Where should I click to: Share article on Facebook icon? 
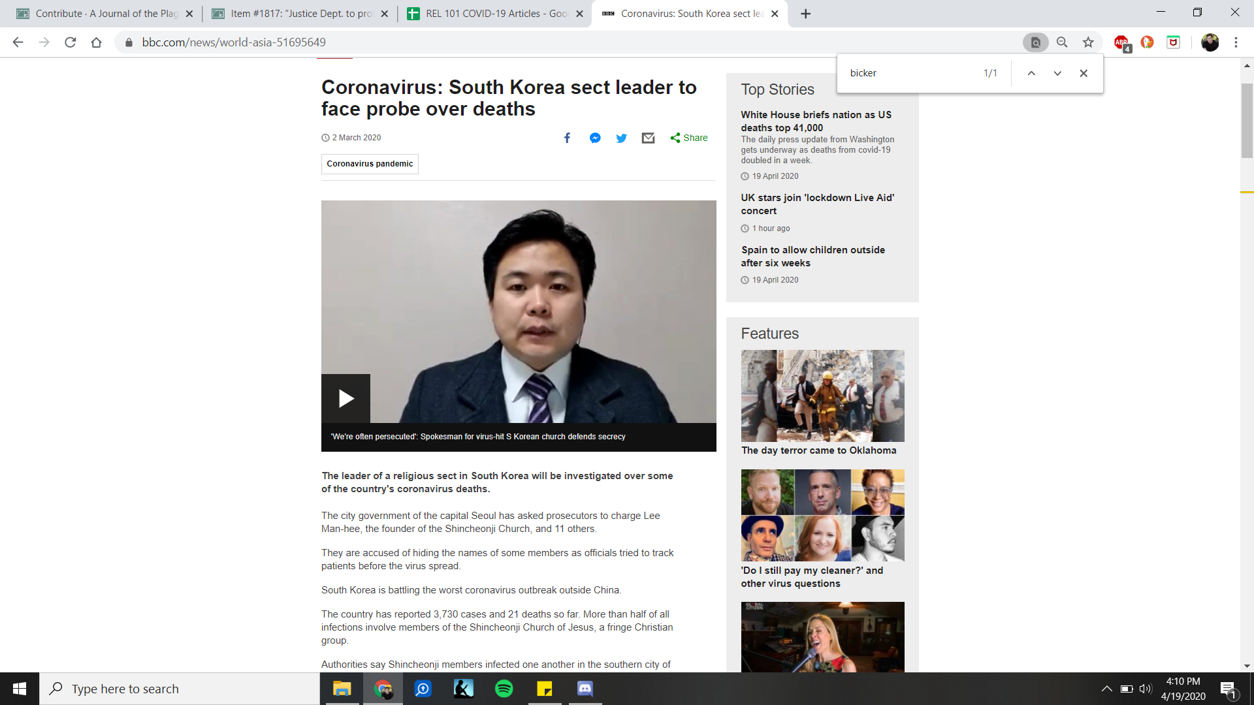tap(567, 138)
